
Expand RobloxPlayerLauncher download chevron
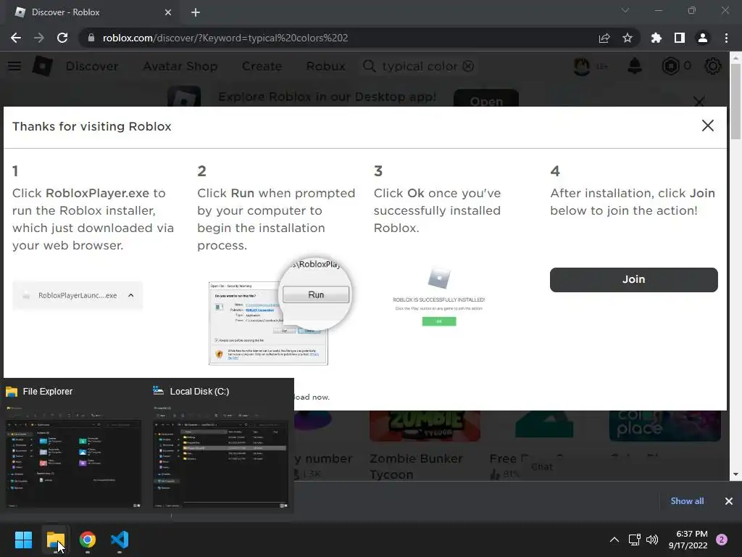point(131,295)
